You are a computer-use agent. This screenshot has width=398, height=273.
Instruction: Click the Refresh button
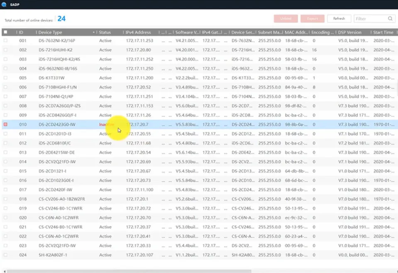pos(339,19)
